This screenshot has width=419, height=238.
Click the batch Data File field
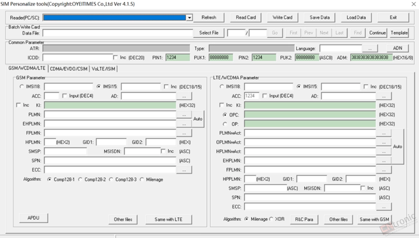coord(118,33)
